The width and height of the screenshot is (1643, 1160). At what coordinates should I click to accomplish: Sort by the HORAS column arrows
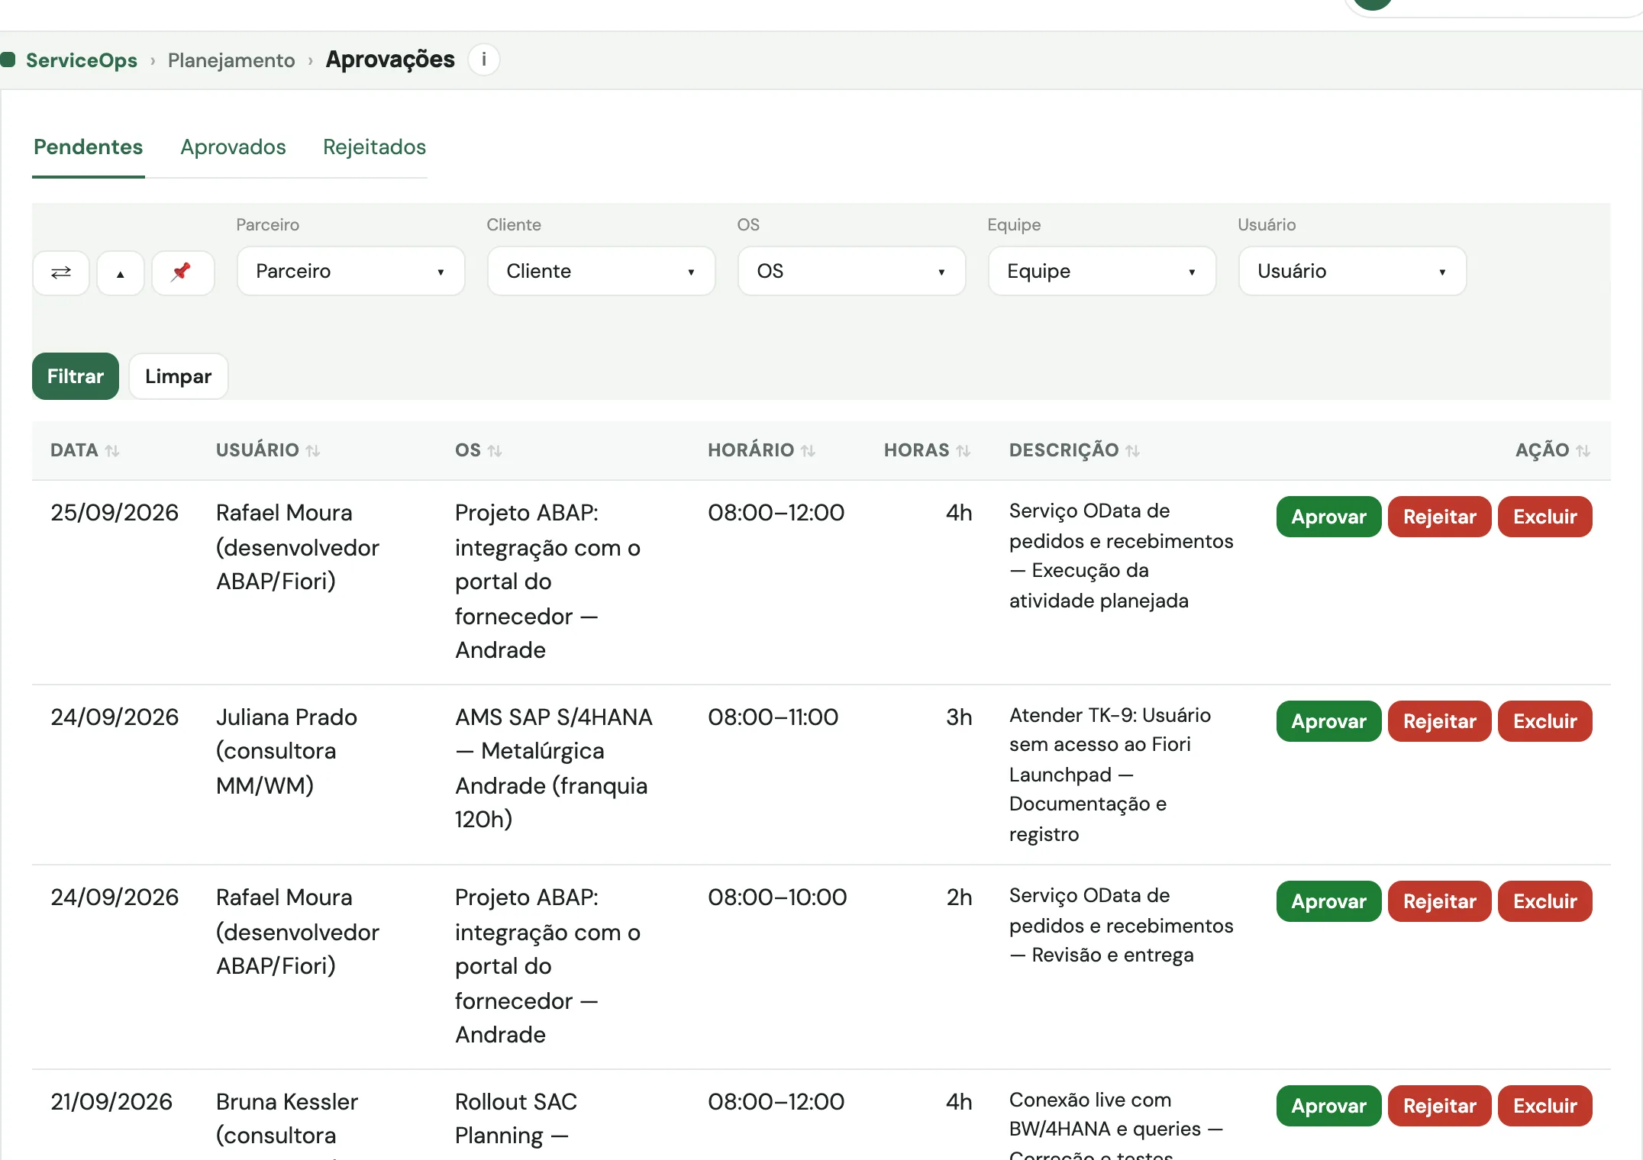(x=964, y=450)
